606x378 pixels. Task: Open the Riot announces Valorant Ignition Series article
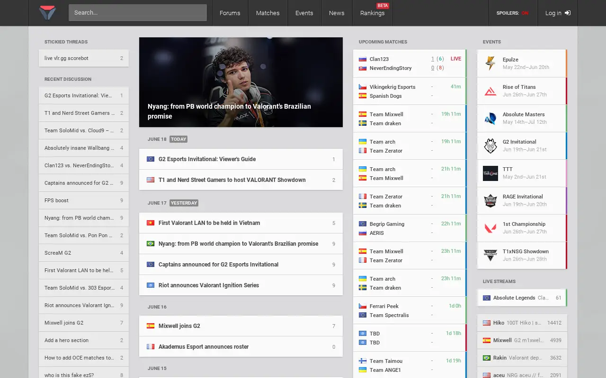click(241, 285)
